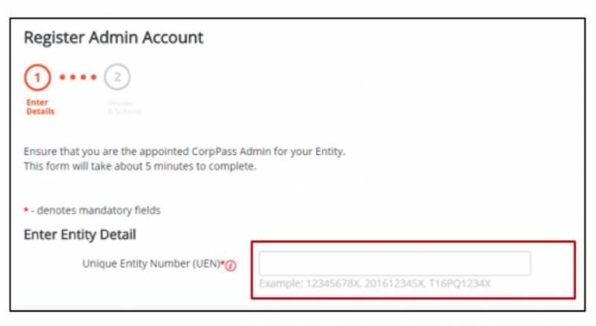This screenshot has height=326, width=596.
Task: Focus the Unique Entity Number input box
Action: 394,263
